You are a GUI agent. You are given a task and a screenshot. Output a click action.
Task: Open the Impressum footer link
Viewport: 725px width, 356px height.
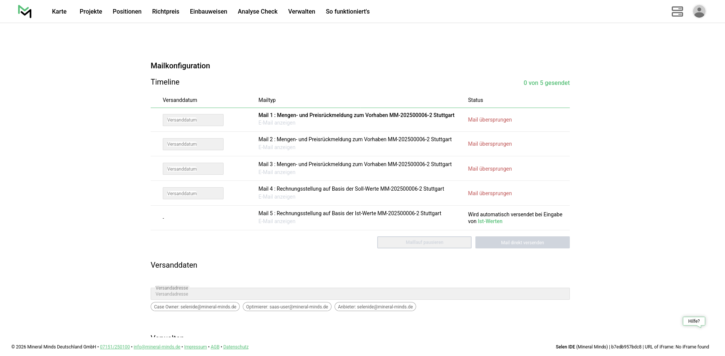[195, 347]
